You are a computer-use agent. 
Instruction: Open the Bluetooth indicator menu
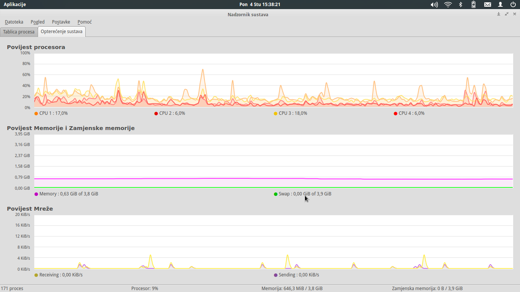pyautogui.click(x=460, y=5)
